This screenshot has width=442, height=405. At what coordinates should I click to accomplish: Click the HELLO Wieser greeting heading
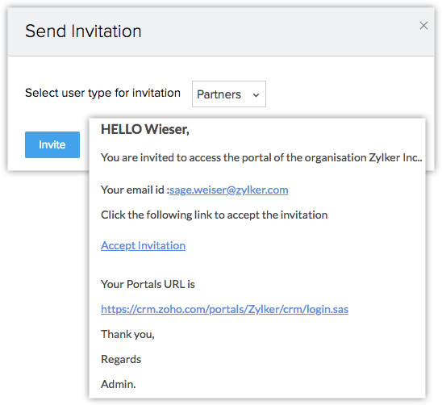145,129
